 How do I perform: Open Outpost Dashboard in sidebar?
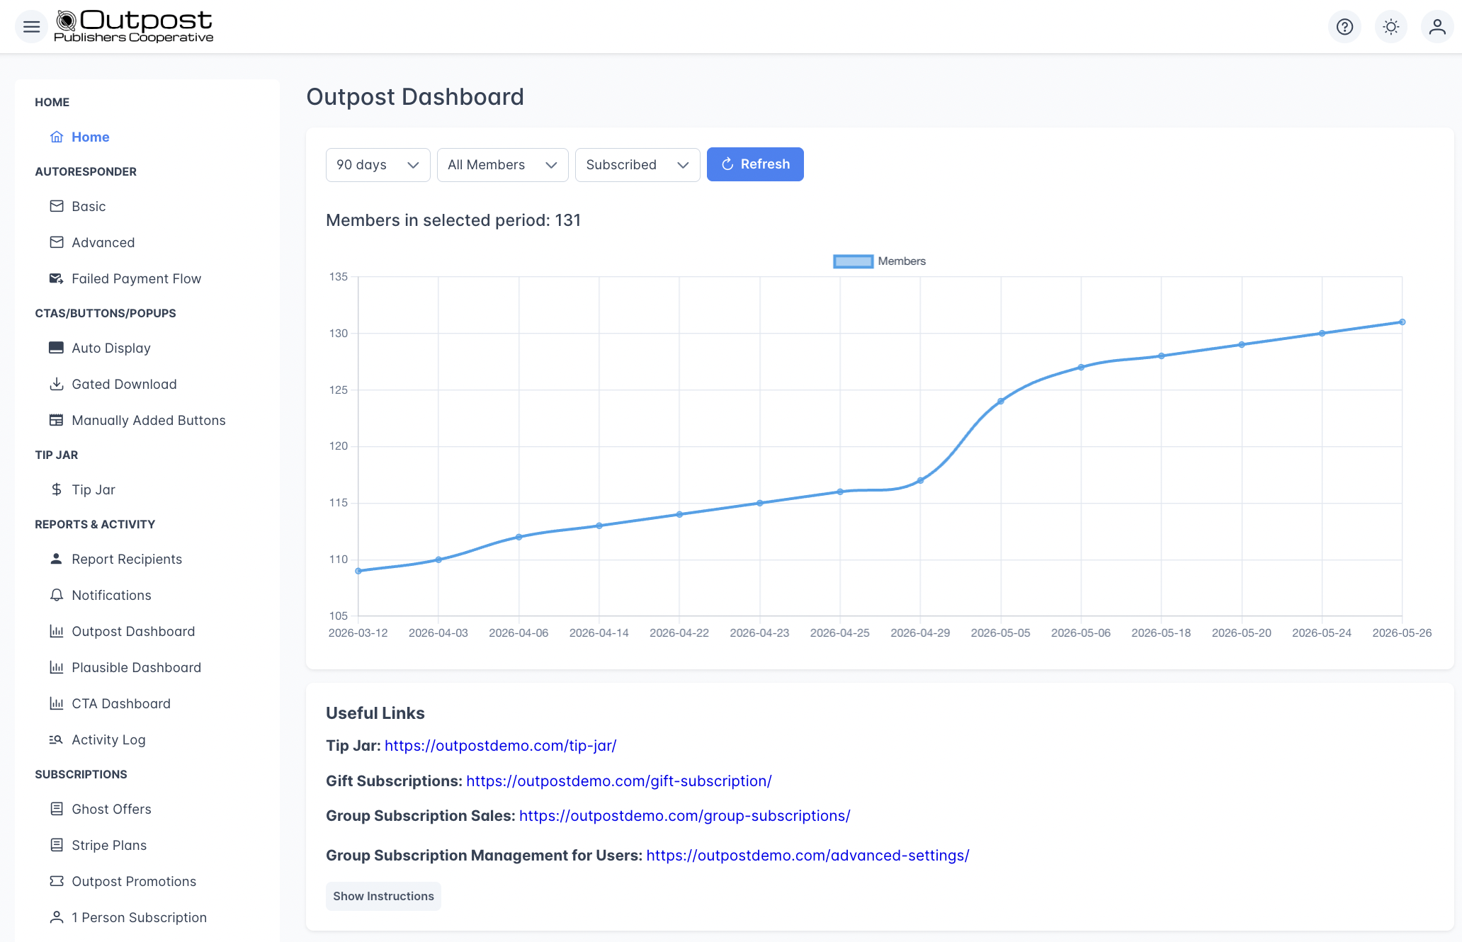[133, 631]
